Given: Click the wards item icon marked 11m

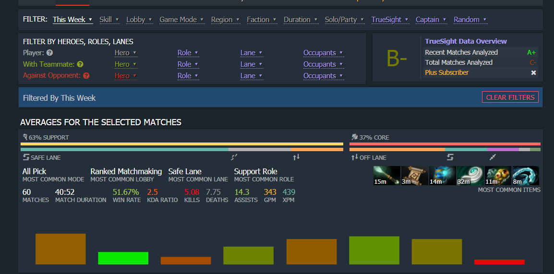Looking at the screenshot, I should [x=498, y=176].
